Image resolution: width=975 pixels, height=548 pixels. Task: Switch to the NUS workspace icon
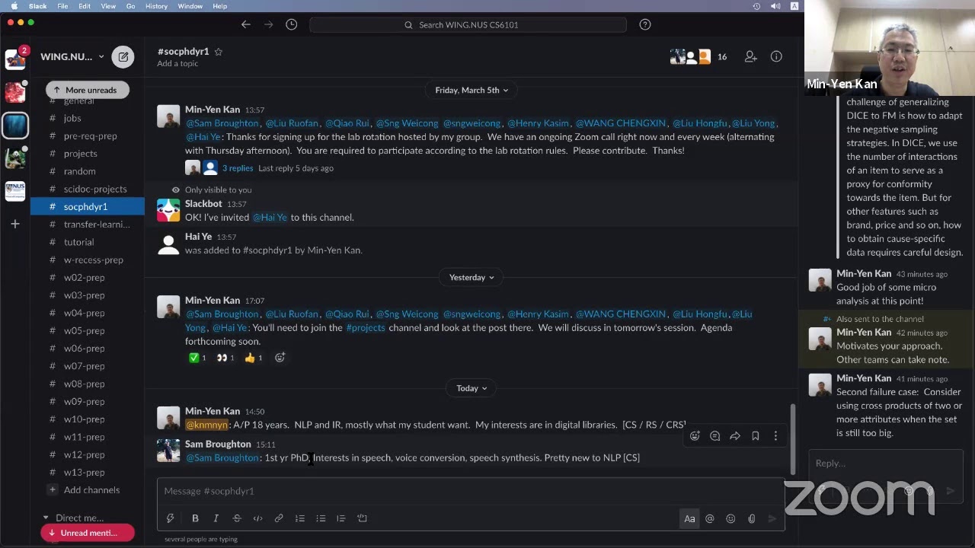pos(15,190)
